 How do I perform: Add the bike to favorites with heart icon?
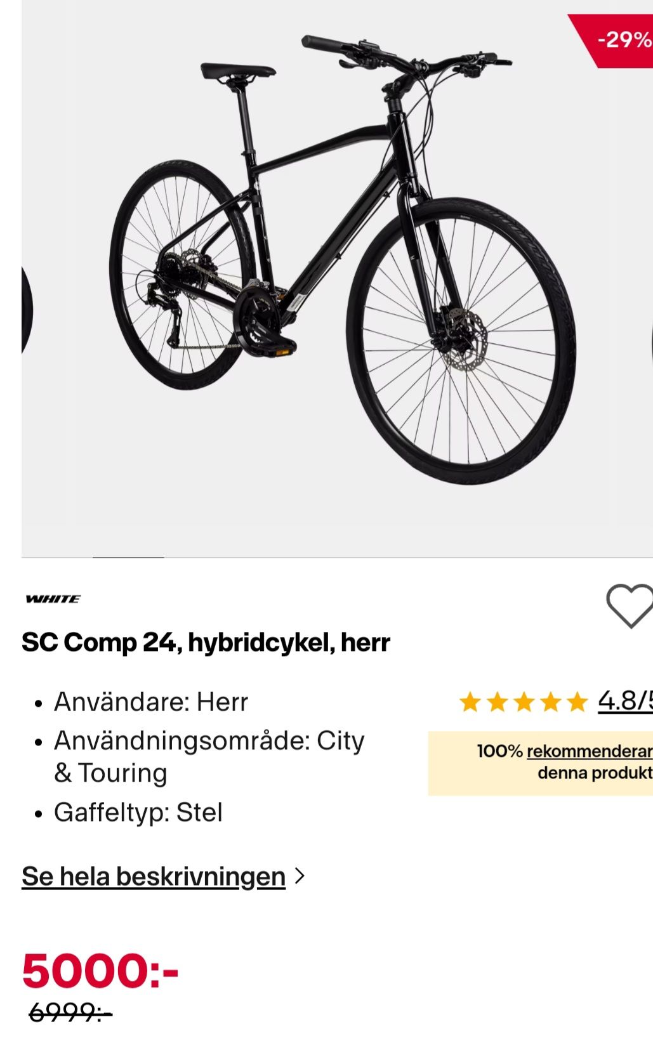(630, 605)
